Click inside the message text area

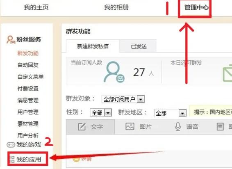tap(149, 142)
